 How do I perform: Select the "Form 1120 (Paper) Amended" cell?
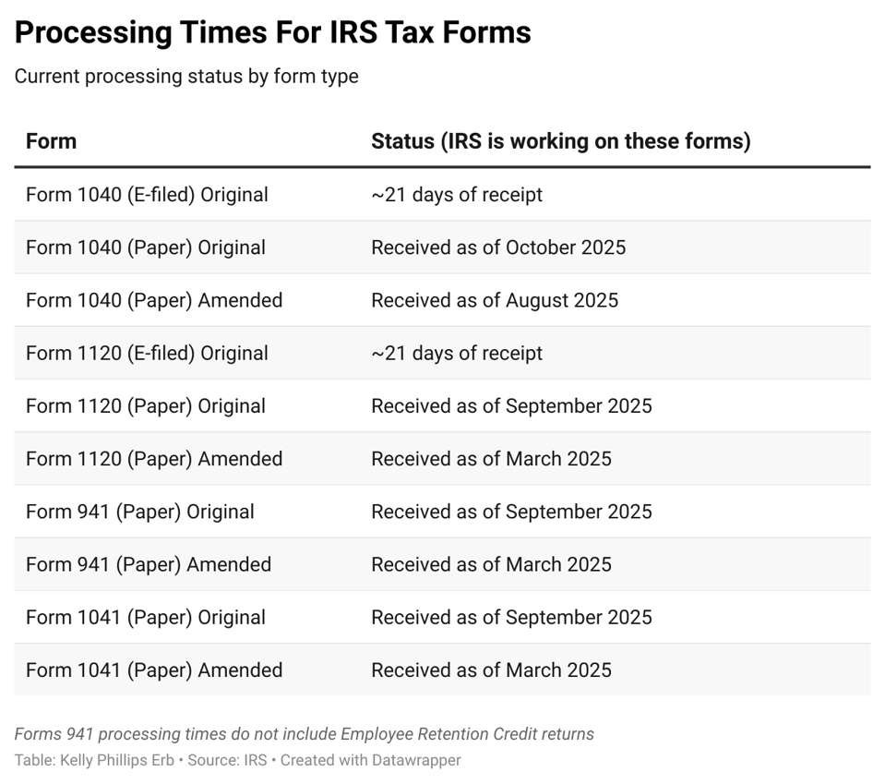tap(154, 459)
